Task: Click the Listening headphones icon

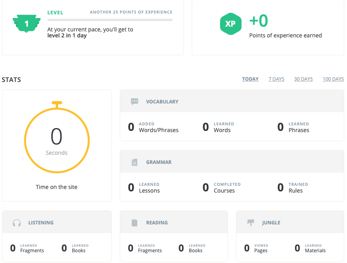Action: [16, 223]
